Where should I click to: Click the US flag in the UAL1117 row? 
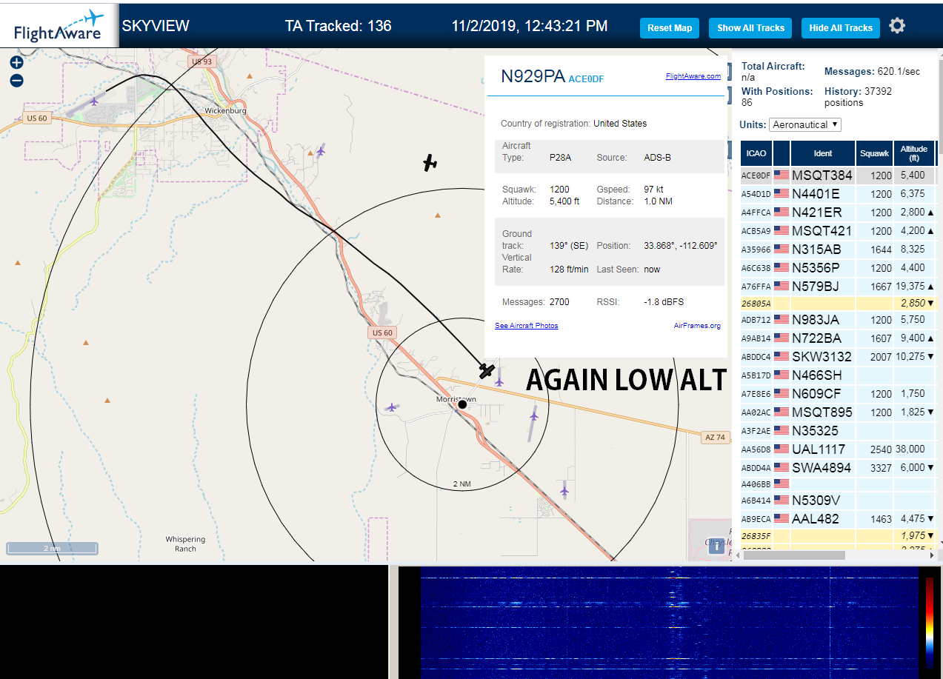(782, 449)
